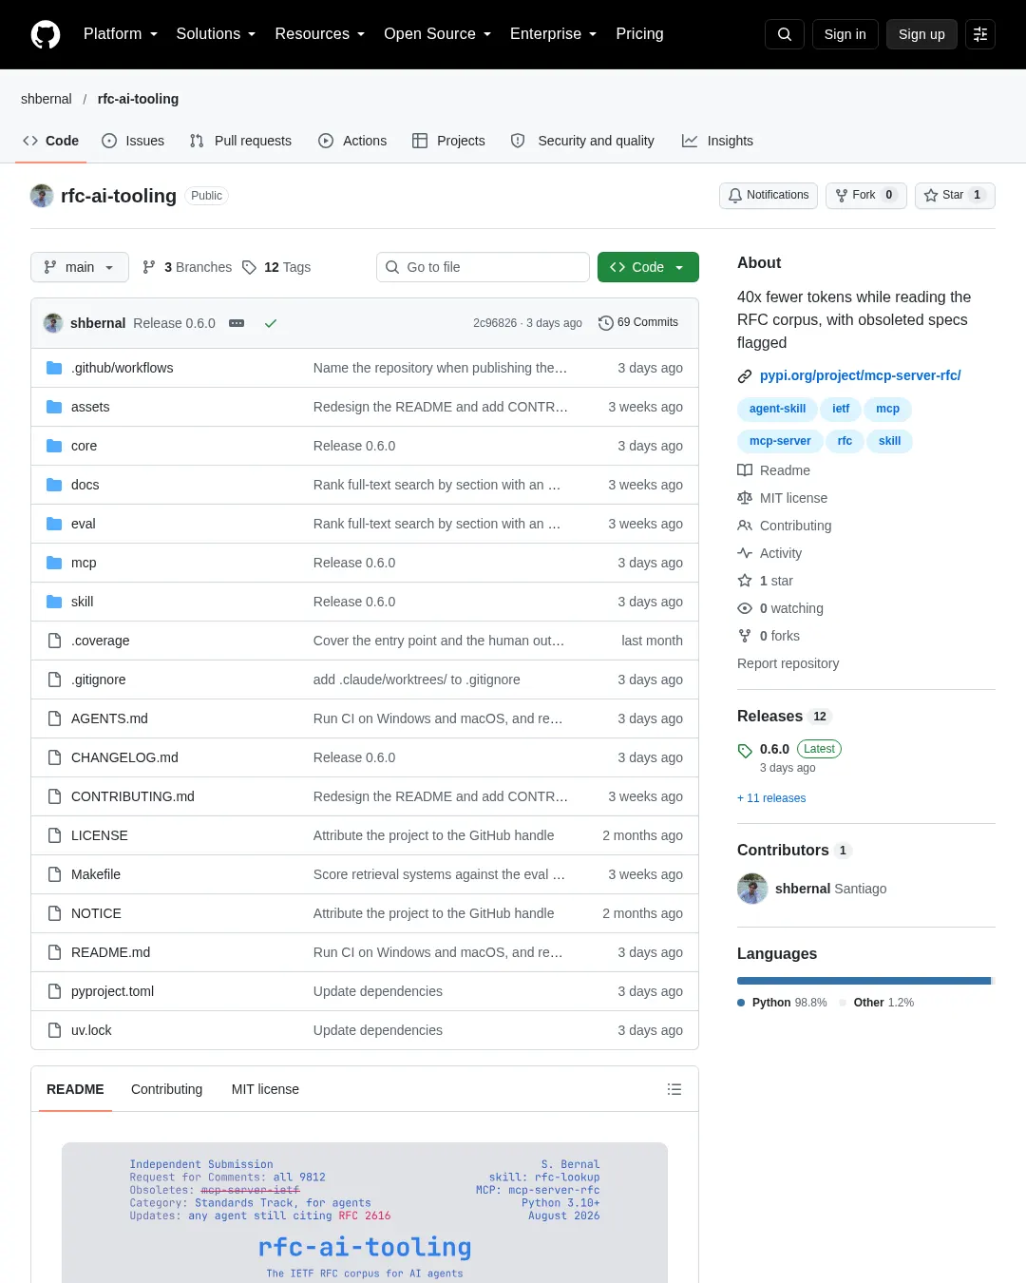The height and width of the screenshot is (1283, 1026).
Task: Focus the Go to file search field
Action: point(483,267)
